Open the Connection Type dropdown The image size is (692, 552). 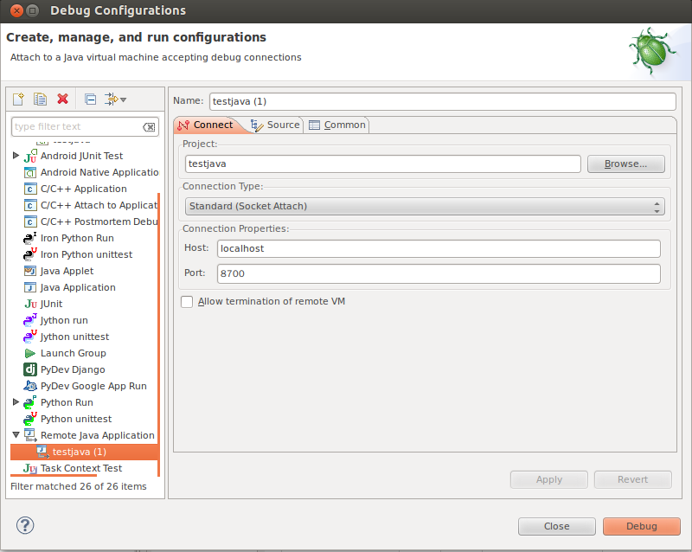[425, 206]
